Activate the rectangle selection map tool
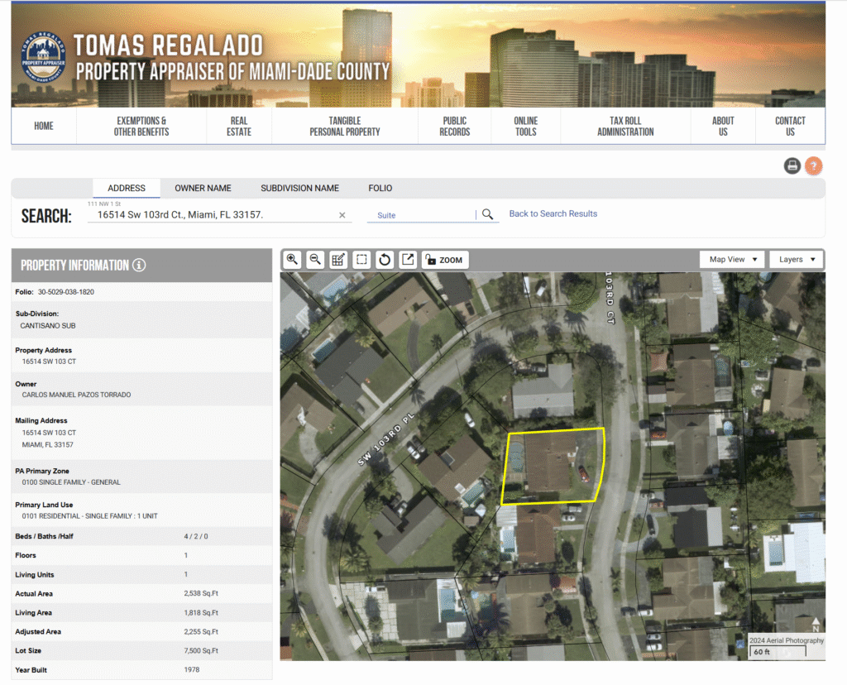847x685 pixels. pyautogui.click(x=361, y=260)
